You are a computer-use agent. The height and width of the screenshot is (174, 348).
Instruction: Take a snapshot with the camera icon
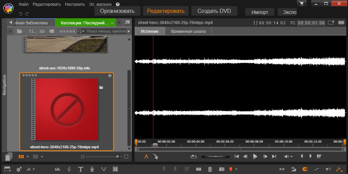point(222,169)
